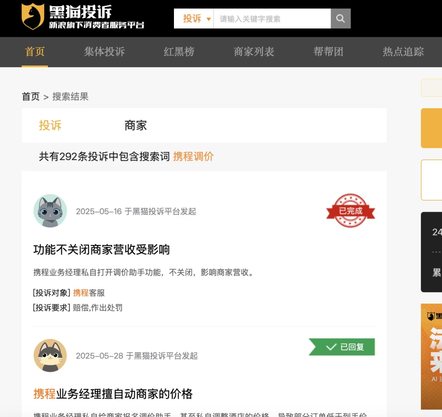This screenshot has height=417, width=442.
Task: Click the 黑猫投诉 shield logo
Action: pos(33,16)
